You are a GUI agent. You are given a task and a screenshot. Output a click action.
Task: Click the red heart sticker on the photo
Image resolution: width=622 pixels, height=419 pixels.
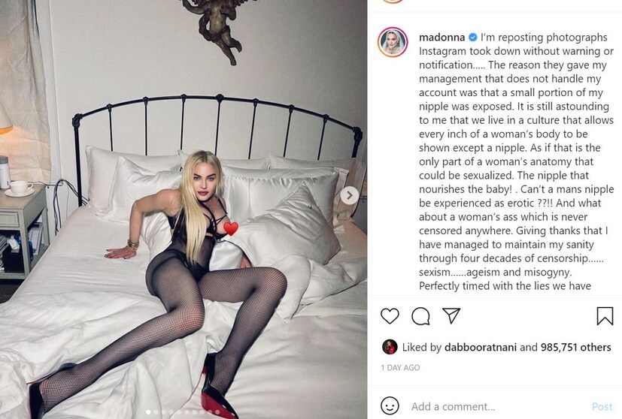[231, 228]
